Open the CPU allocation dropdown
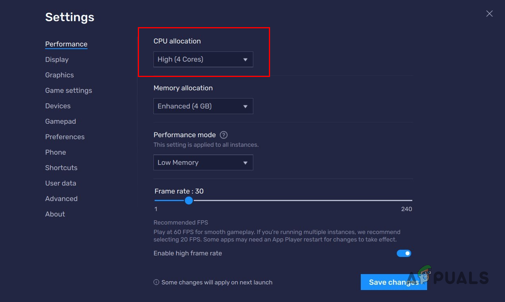The height and width of the screenshot is (302, 505). [203, 59]
